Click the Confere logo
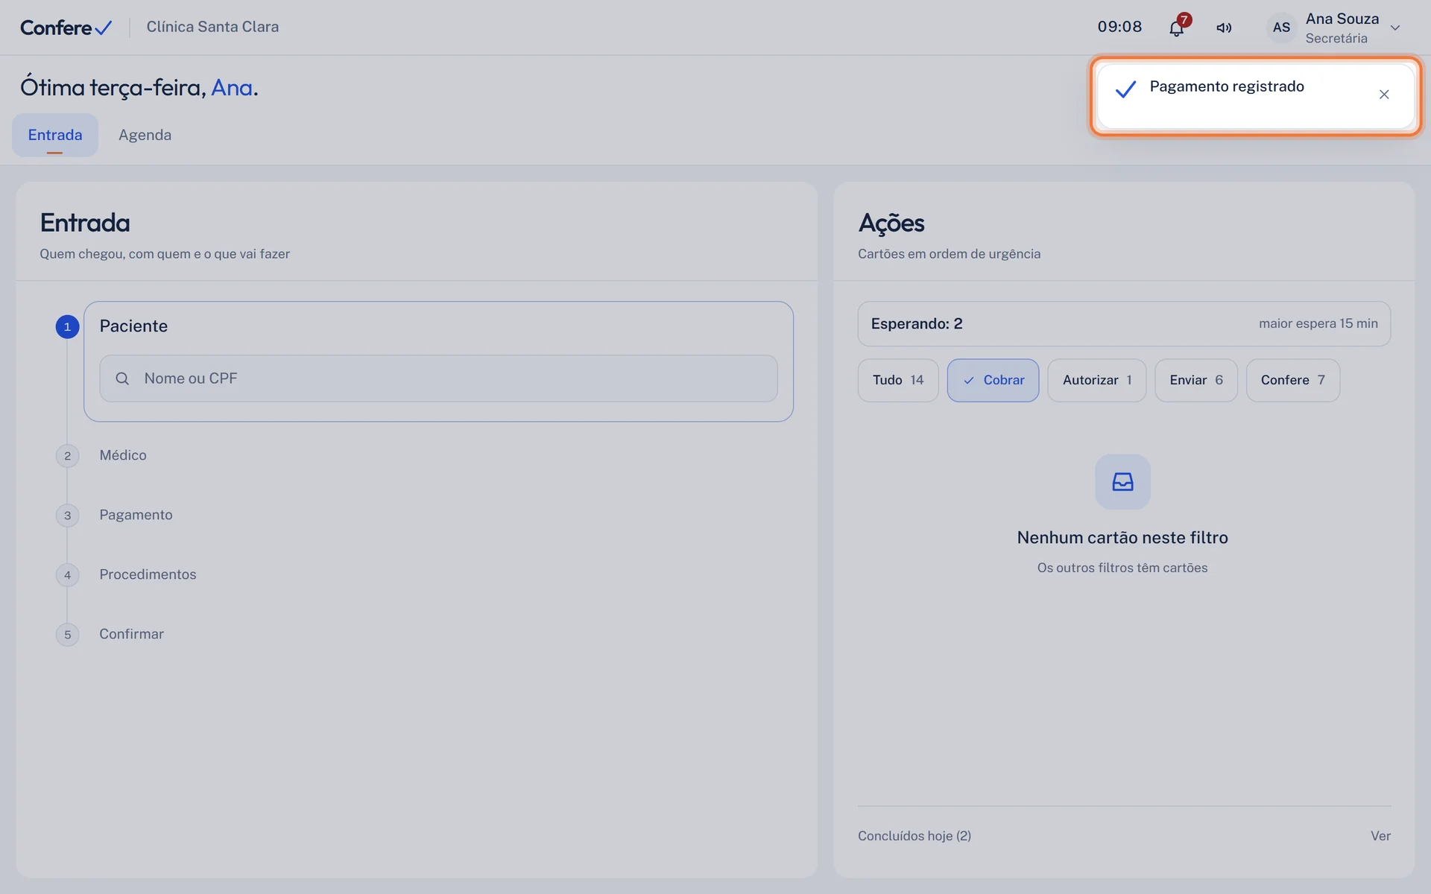The height and width of the screenshot is (894, 1431). [66, 28]
